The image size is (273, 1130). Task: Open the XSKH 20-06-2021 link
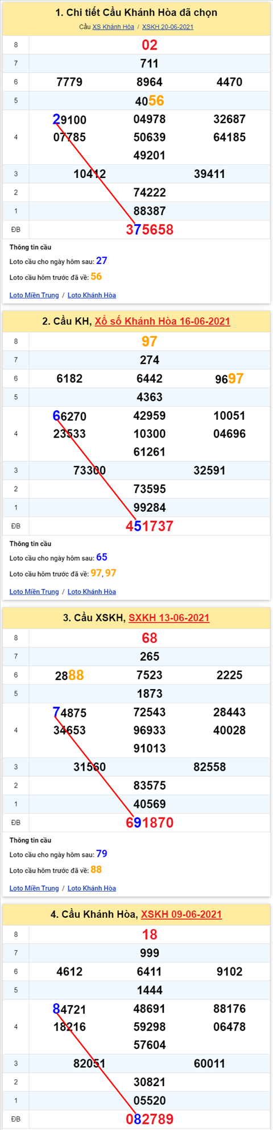coord(168,27)
